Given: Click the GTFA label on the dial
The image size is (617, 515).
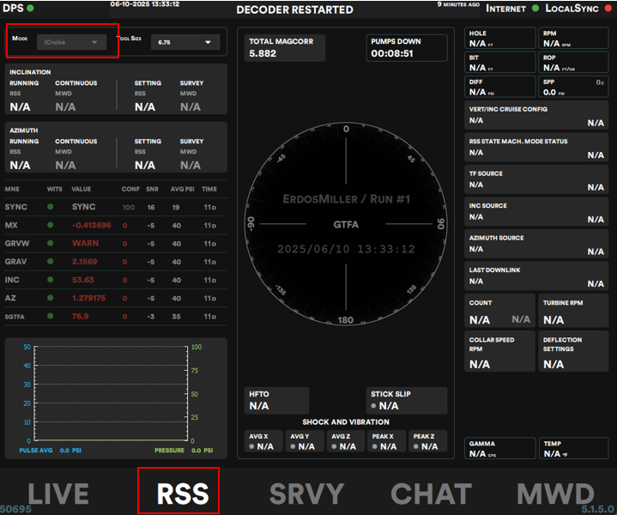Looking at the screenshot, I should pyautogui.click(x=346, y=224).
